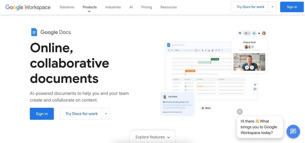Go to the Pricing page
Image resolution: width=305 pixels, height=143 pixels.
coord(146,7)
